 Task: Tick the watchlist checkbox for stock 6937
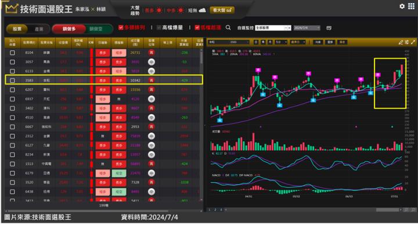pos(12,99)
